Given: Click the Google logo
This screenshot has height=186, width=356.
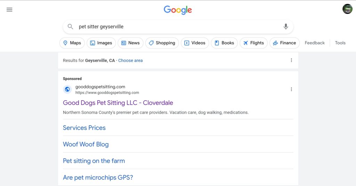Looking at the screenshot, I should (x=178, y=10).
